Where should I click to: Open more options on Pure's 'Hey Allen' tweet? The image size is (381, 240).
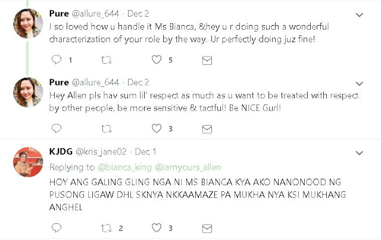(359, 82)
